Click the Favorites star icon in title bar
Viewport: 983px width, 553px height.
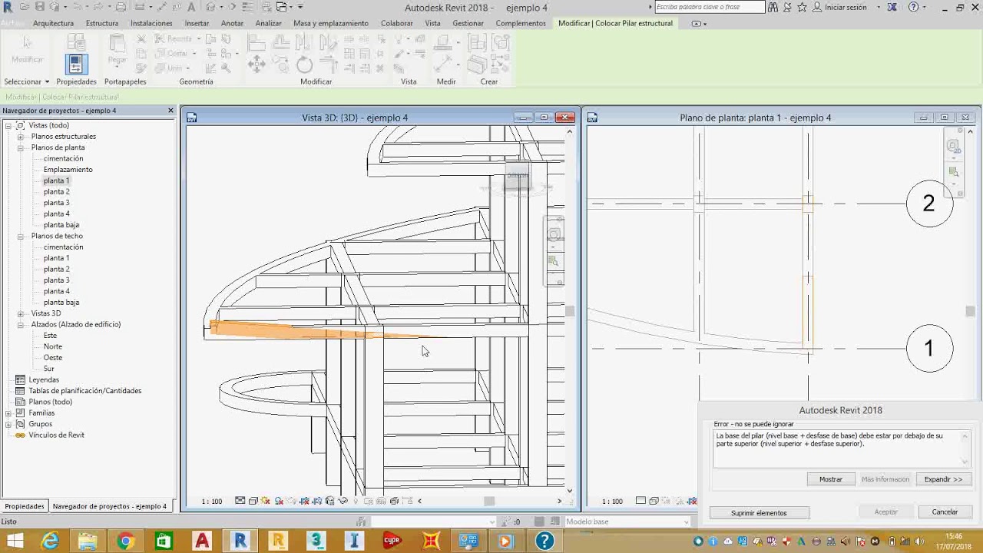point(803,7)
